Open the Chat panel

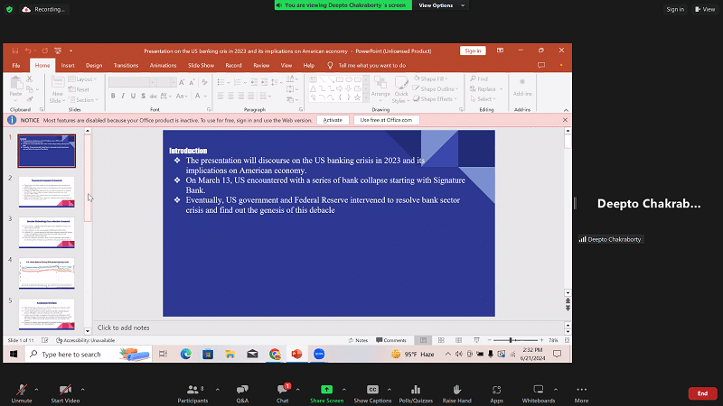[x=282, y=389]
